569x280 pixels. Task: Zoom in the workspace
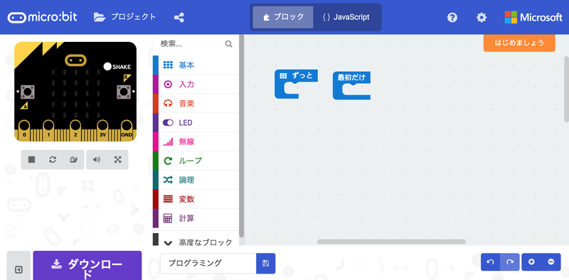coord(531,262)
